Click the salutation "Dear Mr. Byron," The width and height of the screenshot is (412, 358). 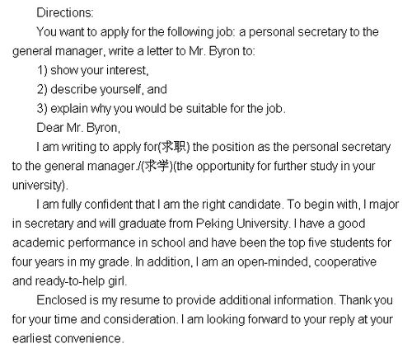[78, 128]
